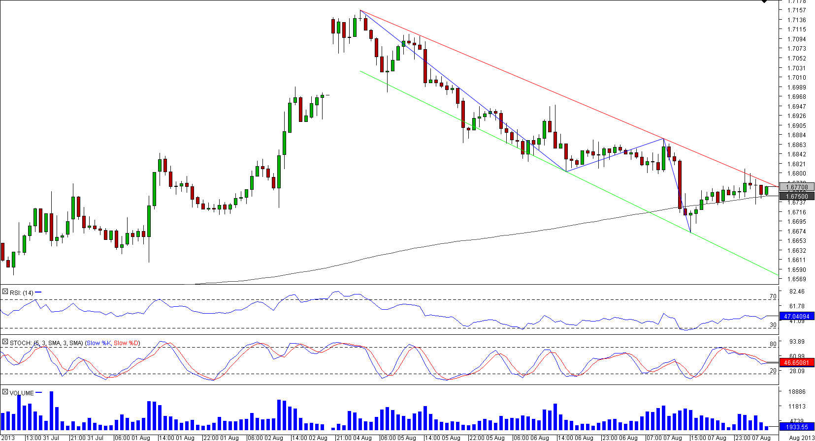Click the RSI 70 overbought level label

pos(773,296)
